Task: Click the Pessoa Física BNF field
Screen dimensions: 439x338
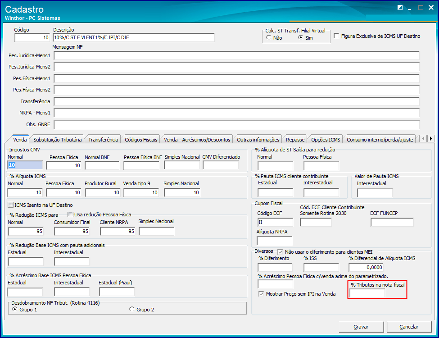Action: click(x=141, y=165)
